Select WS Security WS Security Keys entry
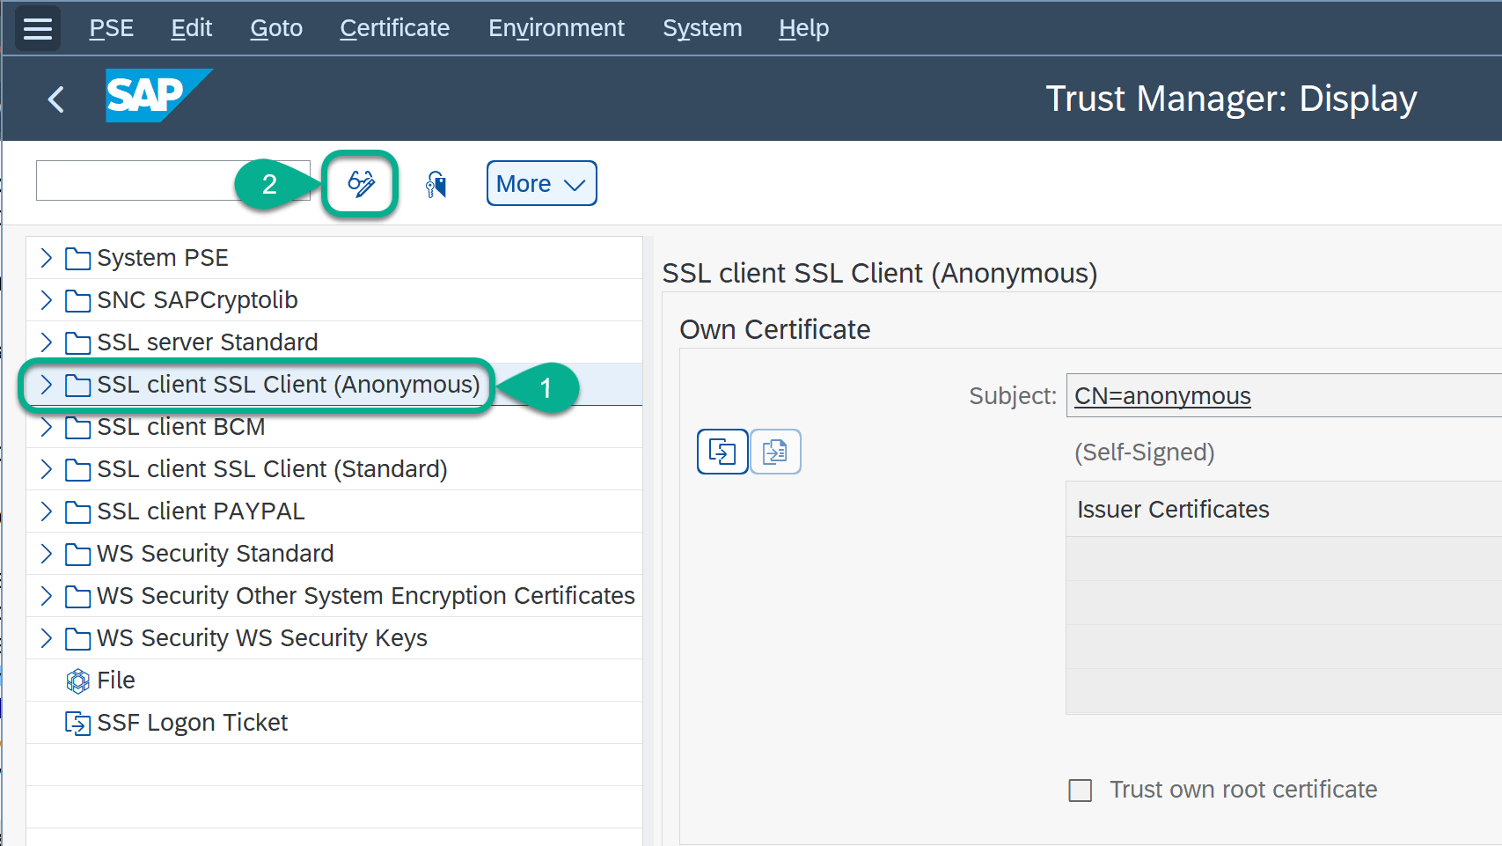Viewport: 1502px width, 846px height. click(261, 638)
